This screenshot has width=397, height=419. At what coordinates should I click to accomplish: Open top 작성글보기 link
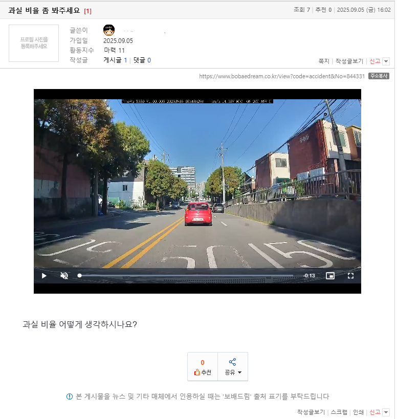(349, 61)
